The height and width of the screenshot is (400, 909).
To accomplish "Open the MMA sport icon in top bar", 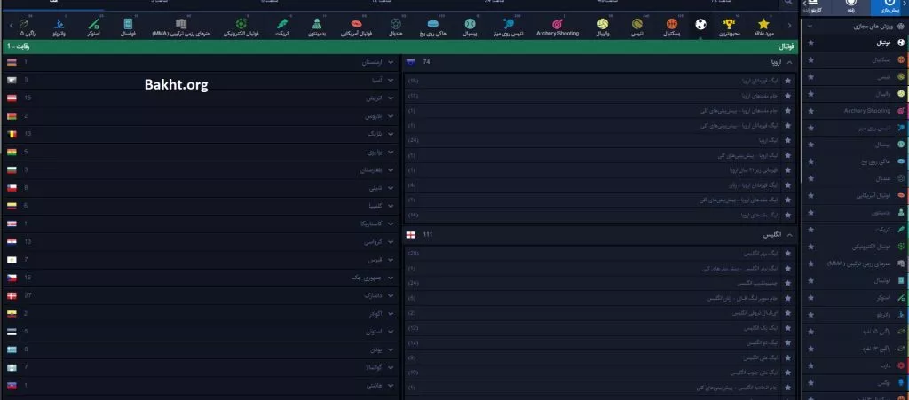I will coord(181,24).
